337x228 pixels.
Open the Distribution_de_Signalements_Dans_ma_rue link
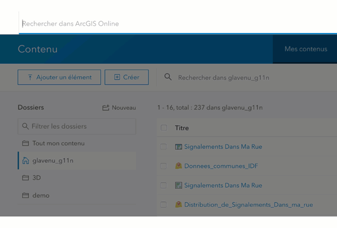pyautogui.click(x=248, y=205)
